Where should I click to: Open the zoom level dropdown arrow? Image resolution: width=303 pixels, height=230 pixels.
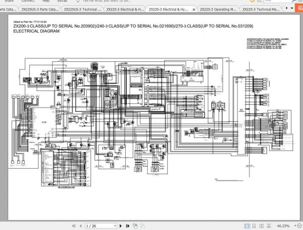[x=295, y=226]
